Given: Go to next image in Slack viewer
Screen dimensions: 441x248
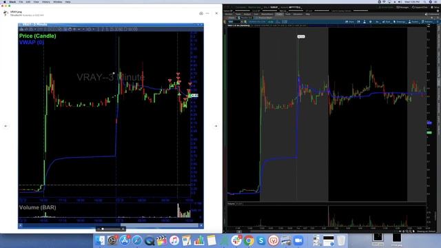Looking at the screenshot, I should tap(216, 126).
